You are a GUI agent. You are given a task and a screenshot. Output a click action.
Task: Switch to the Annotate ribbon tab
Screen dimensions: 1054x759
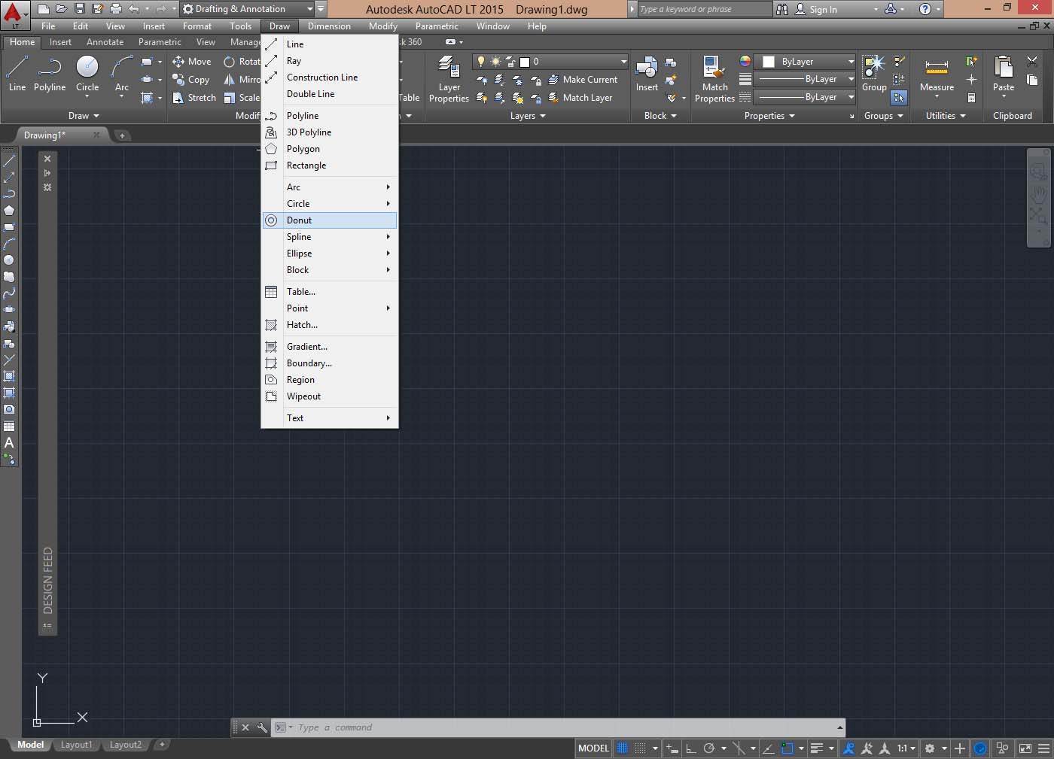point(105,42)
